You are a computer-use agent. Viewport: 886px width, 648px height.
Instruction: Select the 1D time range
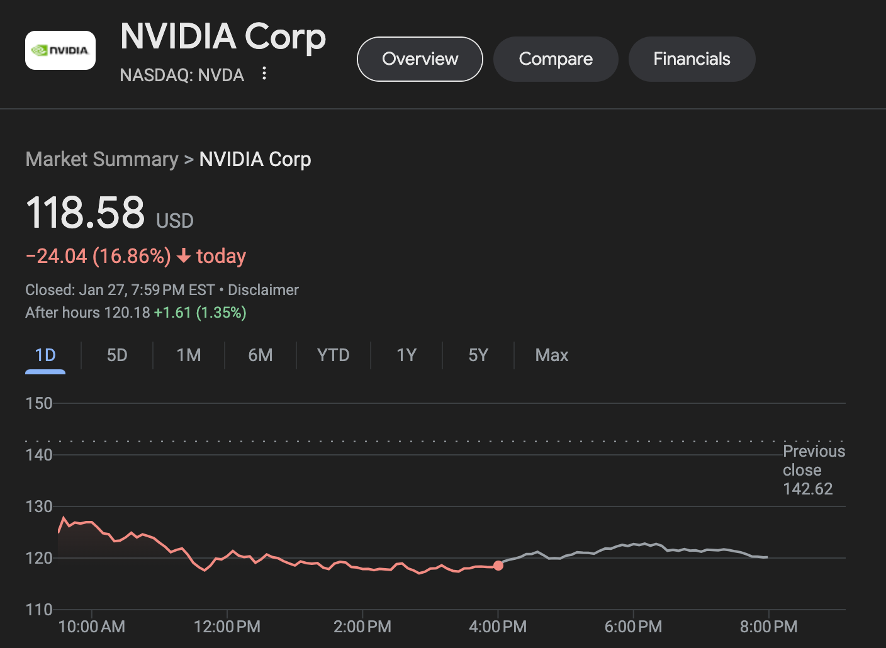point(45,355)
